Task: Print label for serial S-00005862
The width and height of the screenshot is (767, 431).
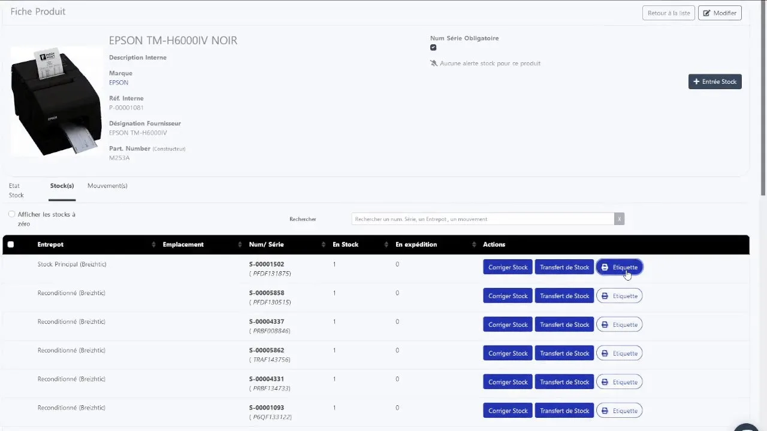Action: [x=619, y=353]
